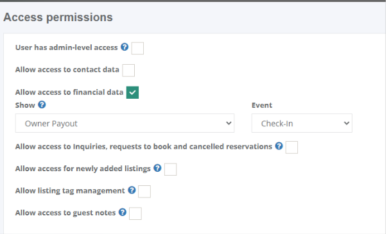Click help icon for listing tag management
The width and height of the screenshot is (389, 234).
[132, 190]
